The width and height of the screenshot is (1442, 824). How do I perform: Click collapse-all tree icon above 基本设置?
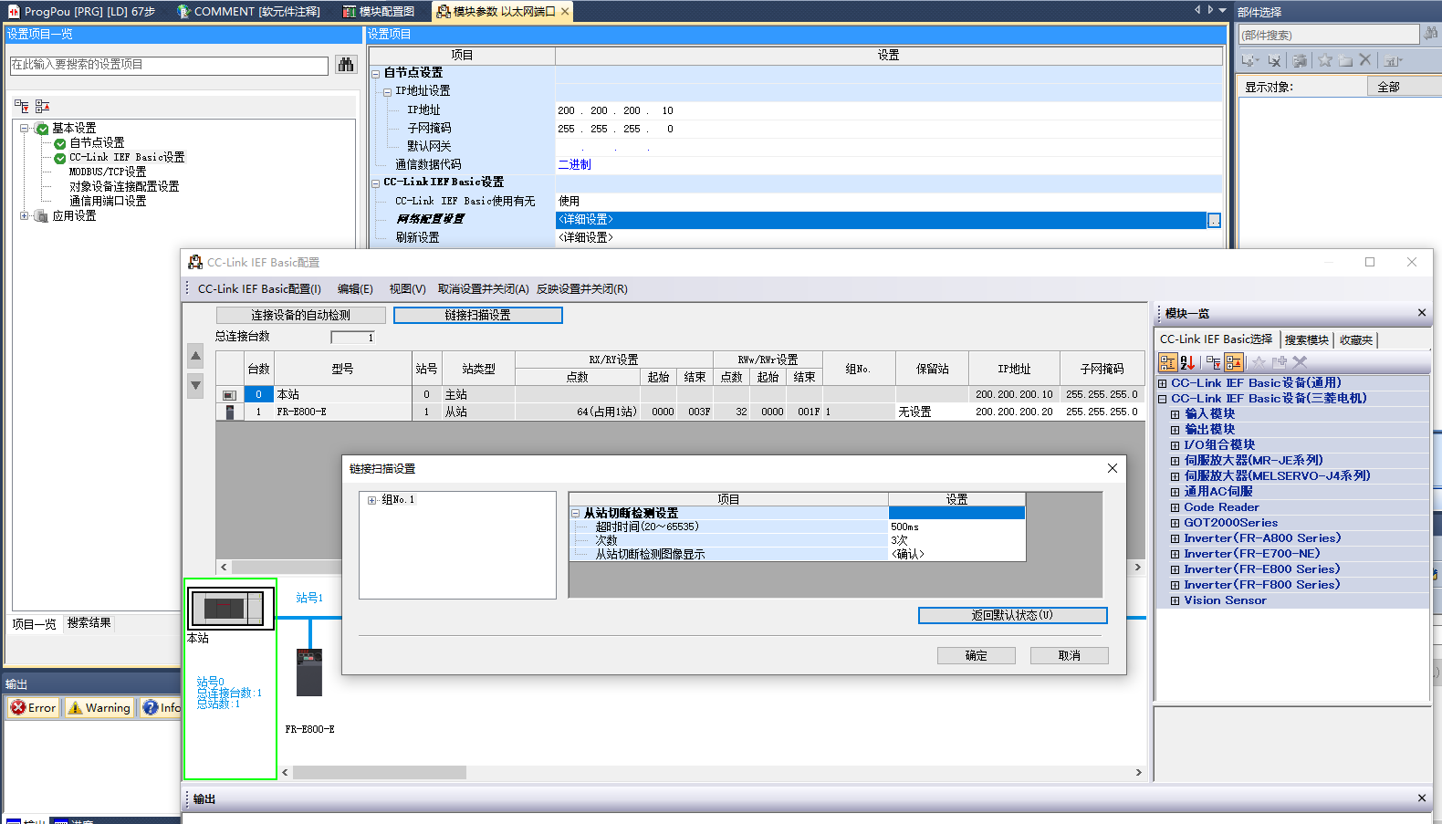(42, 107)
